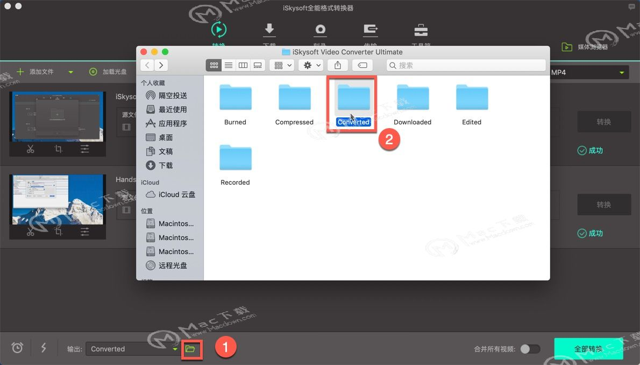
Task: Click the Add Files button
Action: (x=35, y=72)
